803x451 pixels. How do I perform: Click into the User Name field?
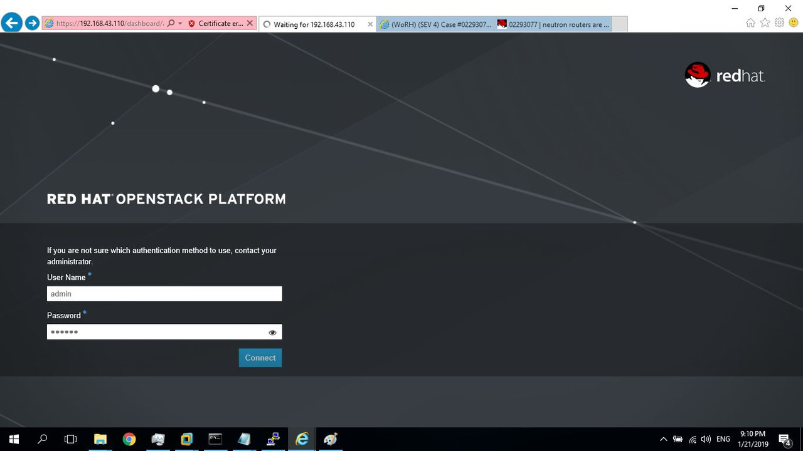coord(164,294)
